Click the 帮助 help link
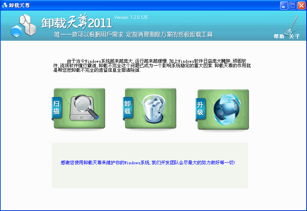 point(279,36)
